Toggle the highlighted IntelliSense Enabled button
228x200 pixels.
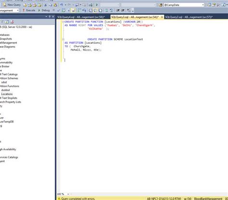[73, 11]
